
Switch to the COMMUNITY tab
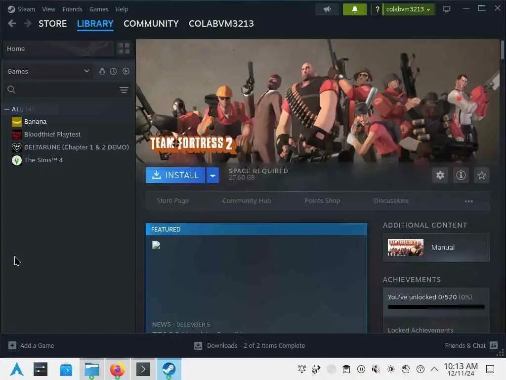tap(151, 24)
